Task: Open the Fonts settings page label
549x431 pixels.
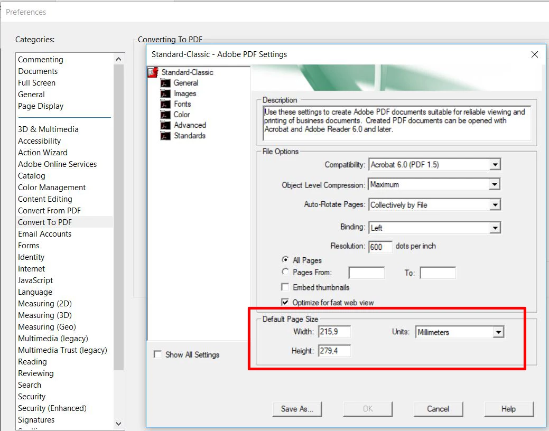Action: (x=182, y=104)
